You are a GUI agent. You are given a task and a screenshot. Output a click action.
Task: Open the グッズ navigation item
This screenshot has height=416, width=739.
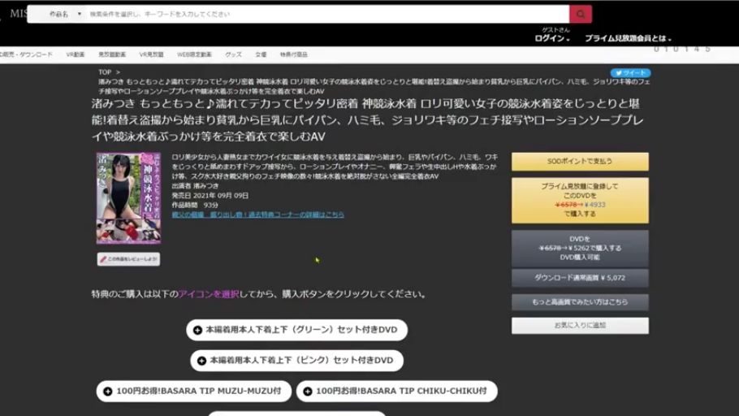[233, 54]
